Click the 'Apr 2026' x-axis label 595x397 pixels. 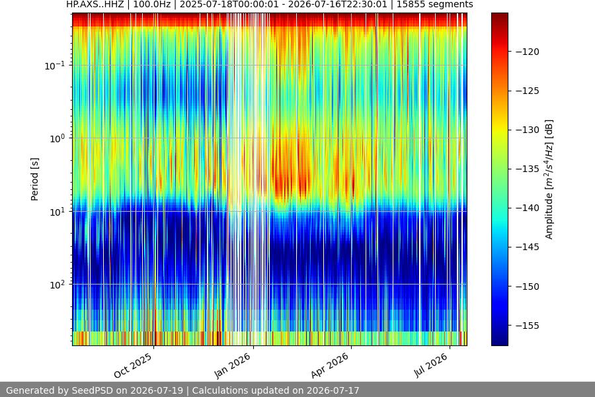(330, 366)
